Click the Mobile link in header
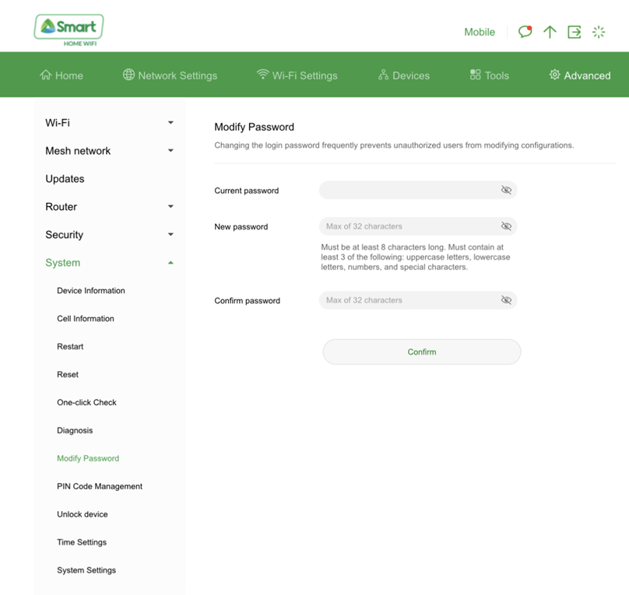 [x=480, y=32]
